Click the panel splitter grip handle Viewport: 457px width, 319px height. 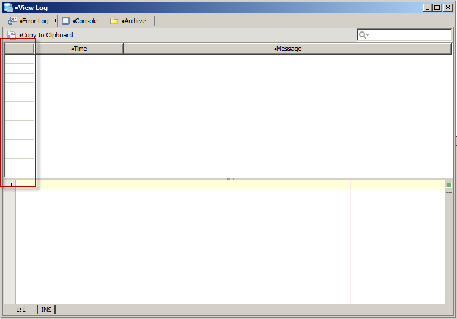coord(229,178)
